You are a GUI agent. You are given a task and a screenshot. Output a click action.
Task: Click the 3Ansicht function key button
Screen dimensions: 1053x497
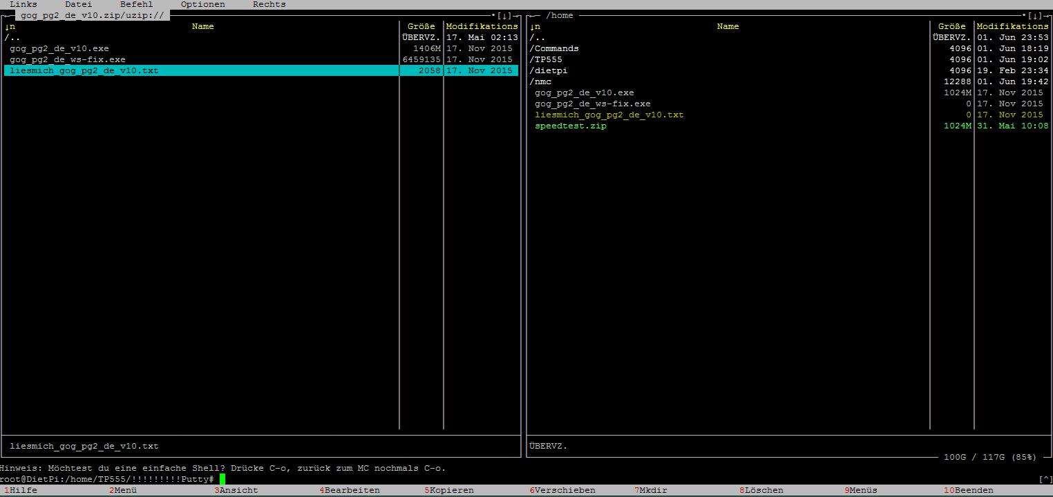(236, 490)
